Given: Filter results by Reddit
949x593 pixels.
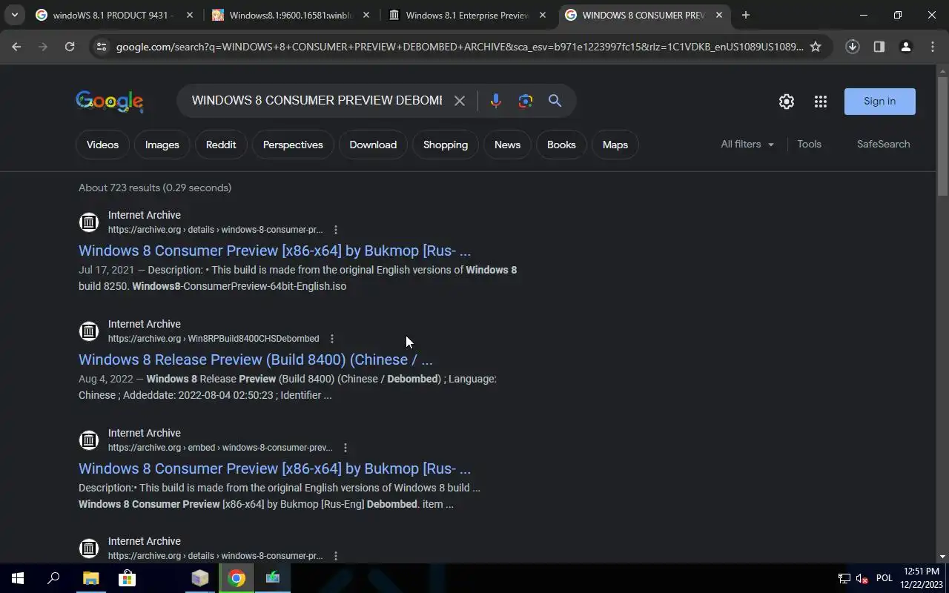Looking at the screenshot, I should click(221, 145).
